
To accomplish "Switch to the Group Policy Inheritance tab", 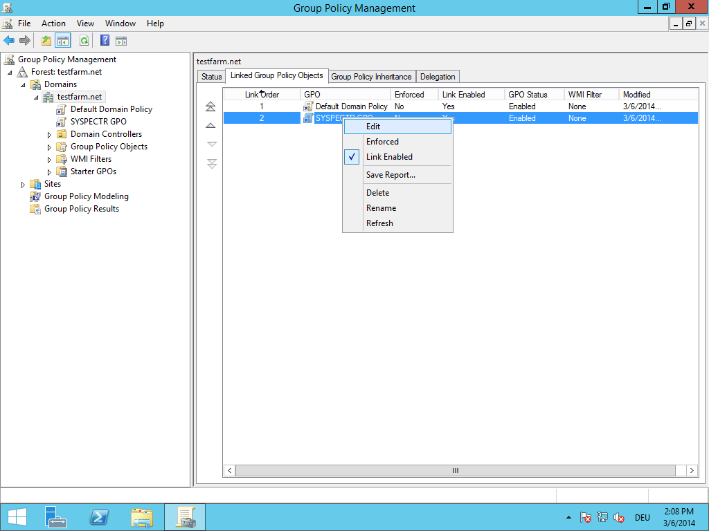I will click(x=371, y=77).
